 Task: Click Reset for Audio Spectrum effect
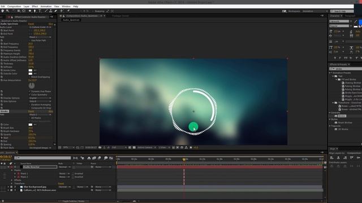(31, 24)
